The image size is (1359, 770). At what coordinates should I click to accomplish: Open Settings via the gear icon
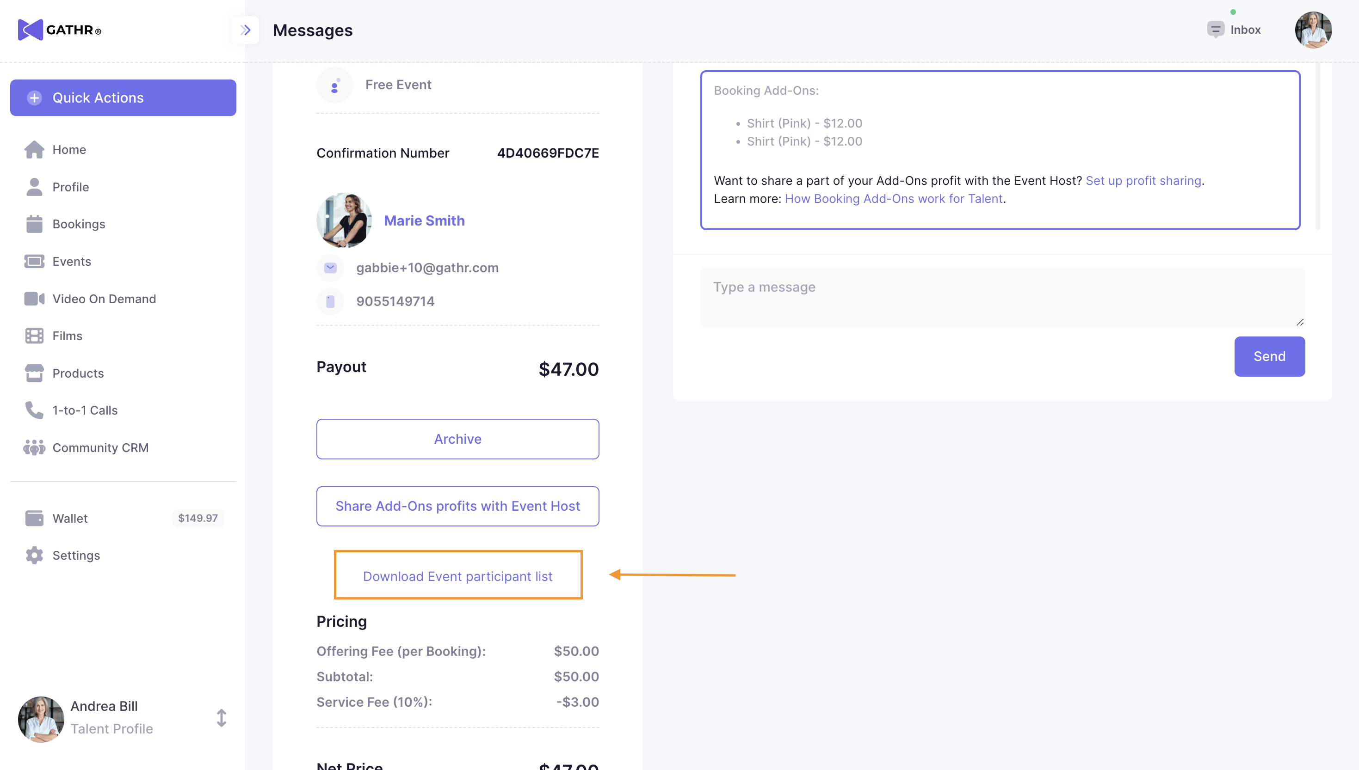pos(34,555)
